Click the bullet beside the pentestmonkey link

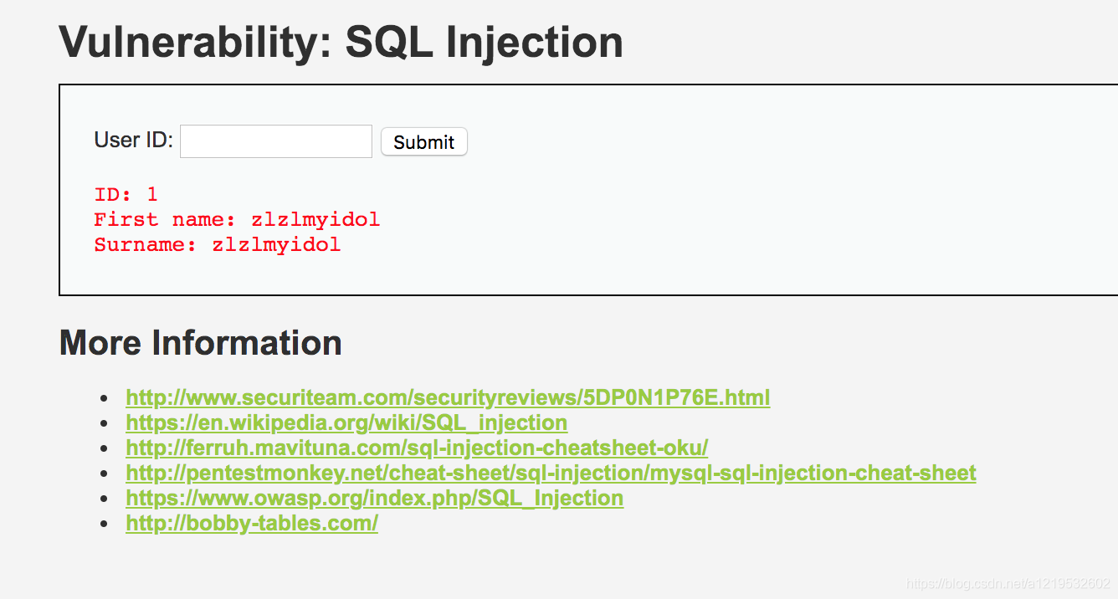click(x=105, y=474)
